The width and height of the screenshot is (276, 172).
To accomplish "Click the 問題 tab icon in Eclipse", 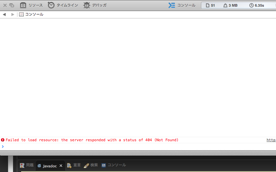I will 22,165.
